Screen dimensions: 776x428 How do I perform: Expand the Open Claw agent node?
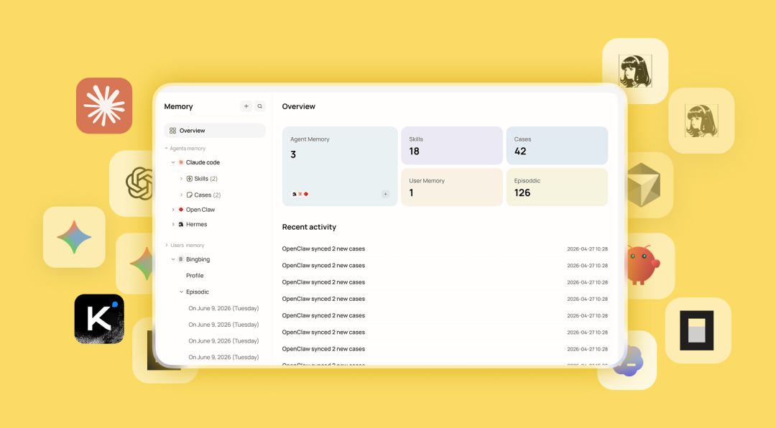(x=173, y=210)
